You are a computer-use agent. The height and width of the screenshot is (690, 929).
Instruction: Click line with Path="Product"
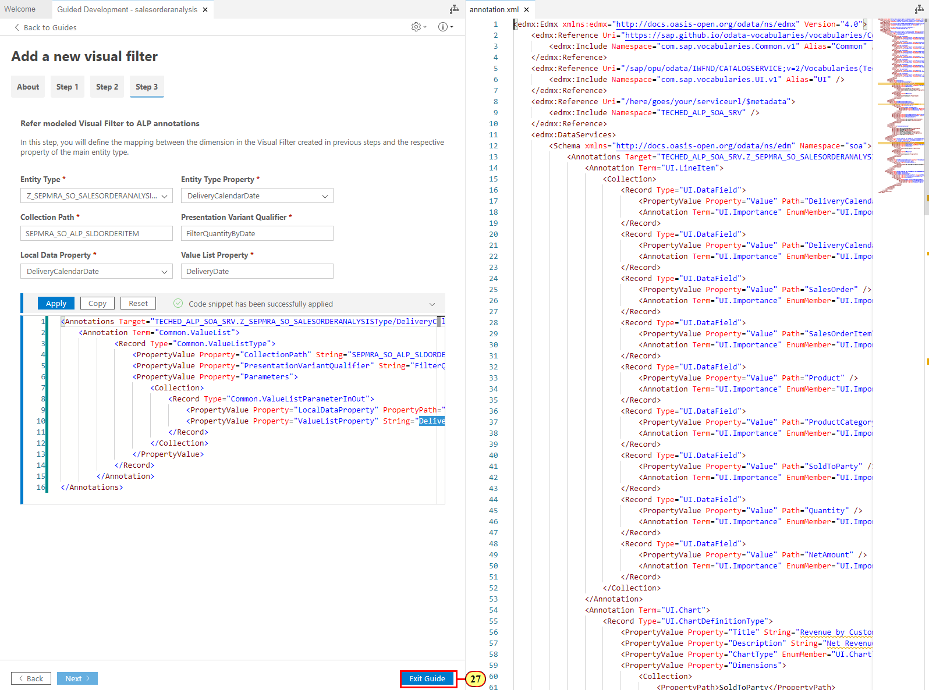[x=749, y=378]
